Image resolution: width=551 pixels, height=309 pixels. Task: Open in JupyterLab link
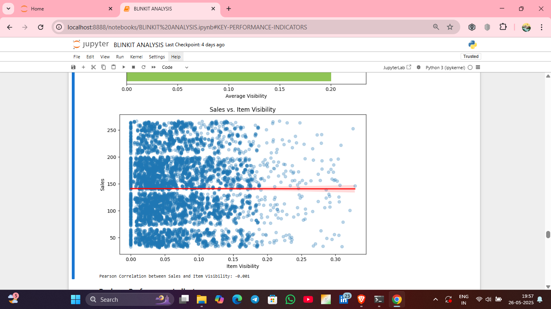(397, 68)
